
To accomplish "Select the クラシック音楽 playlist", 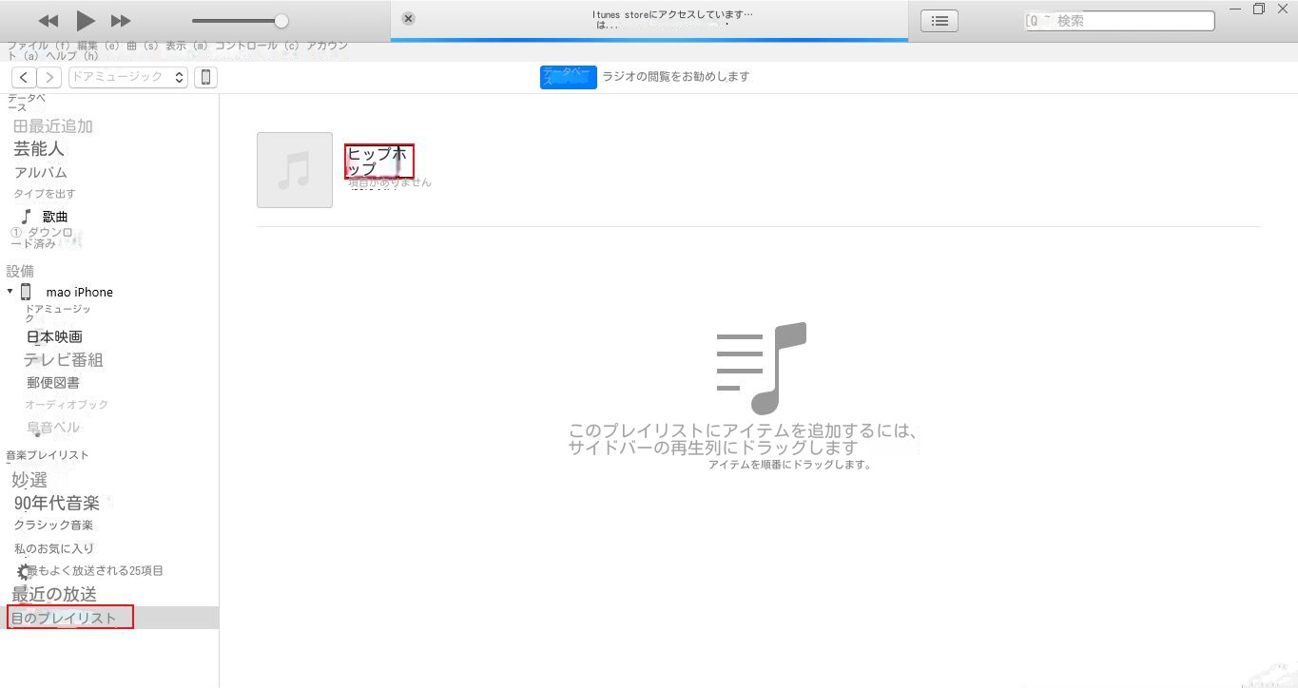I will point(53,526).
